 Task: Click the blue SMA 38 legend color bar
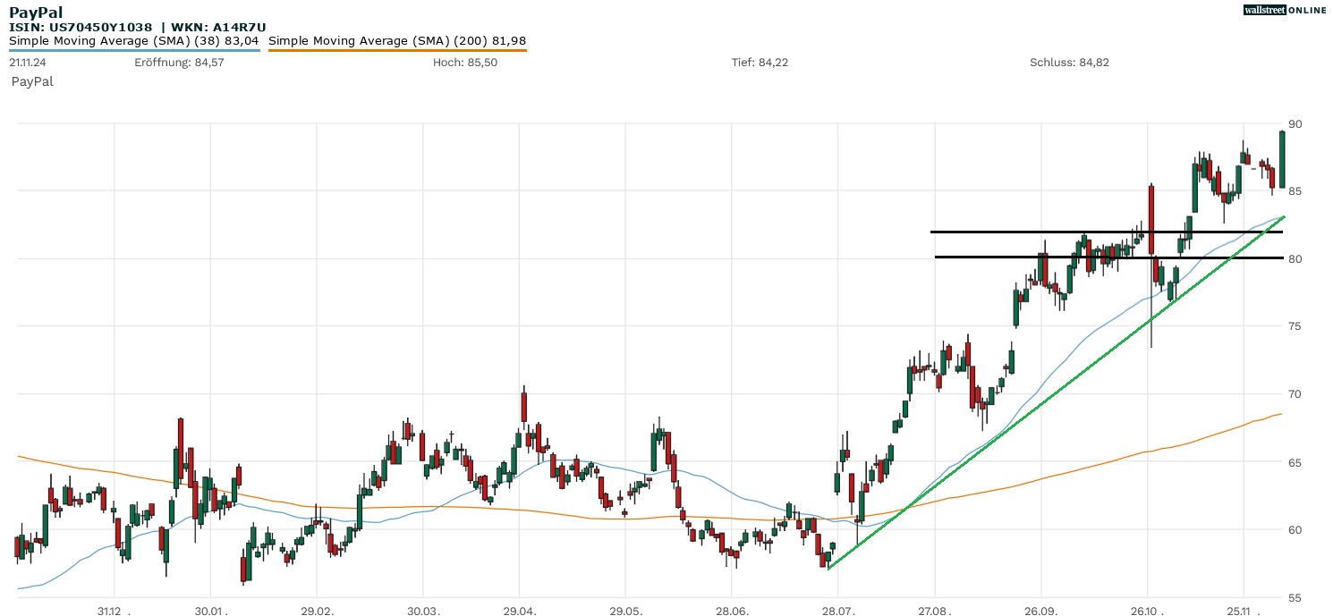[x=134, y=50]
